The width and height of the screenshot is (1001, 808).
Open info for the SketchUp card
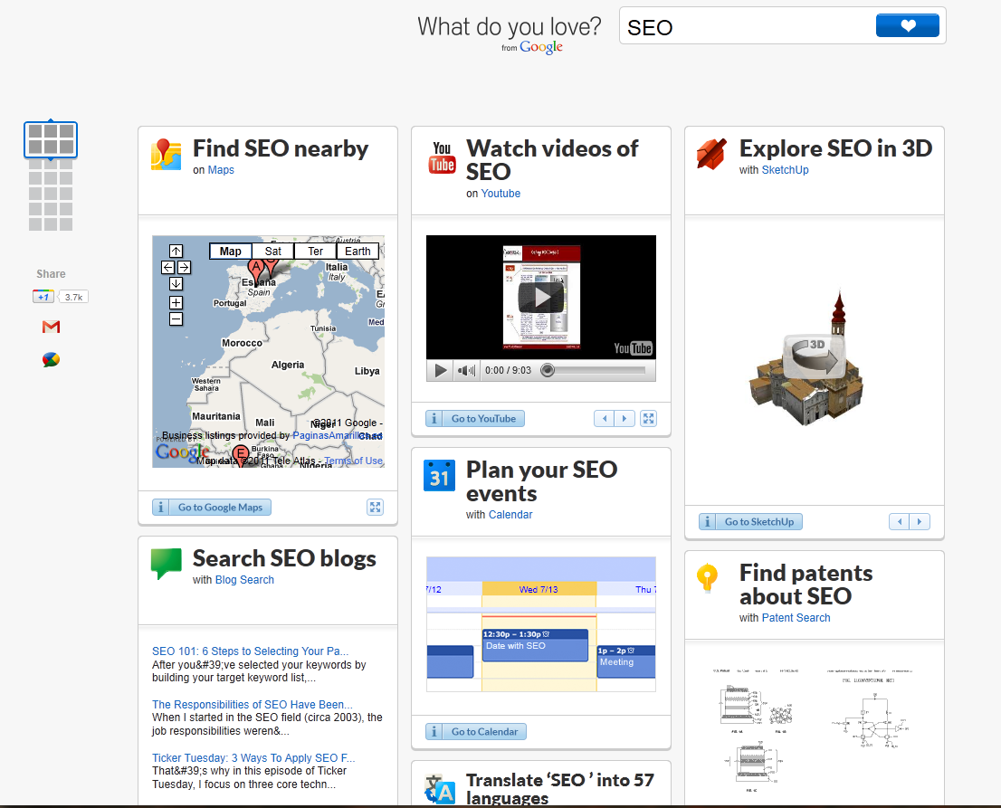click(x=708, y=522)
